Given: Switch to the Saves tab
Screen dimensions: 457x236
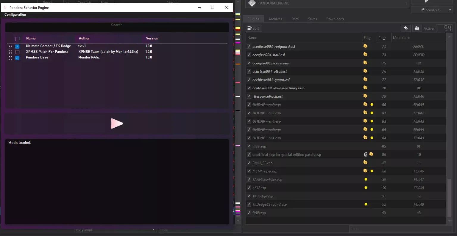Looking at the screenshot, I should 312,19.
